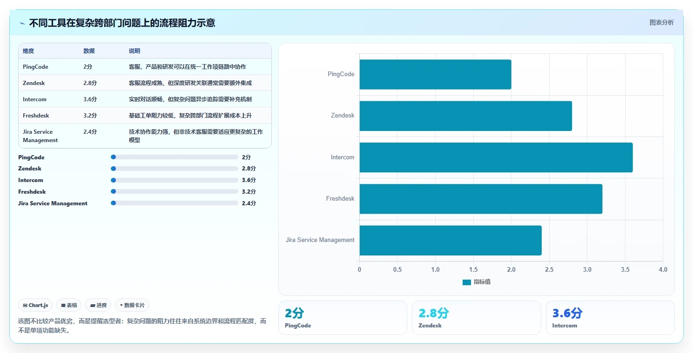This screenshot has height=353, width=693.
Task: Click the chart title 不同工具在复杂跨部门问题上的流程阻力示意
Action: 122,23
